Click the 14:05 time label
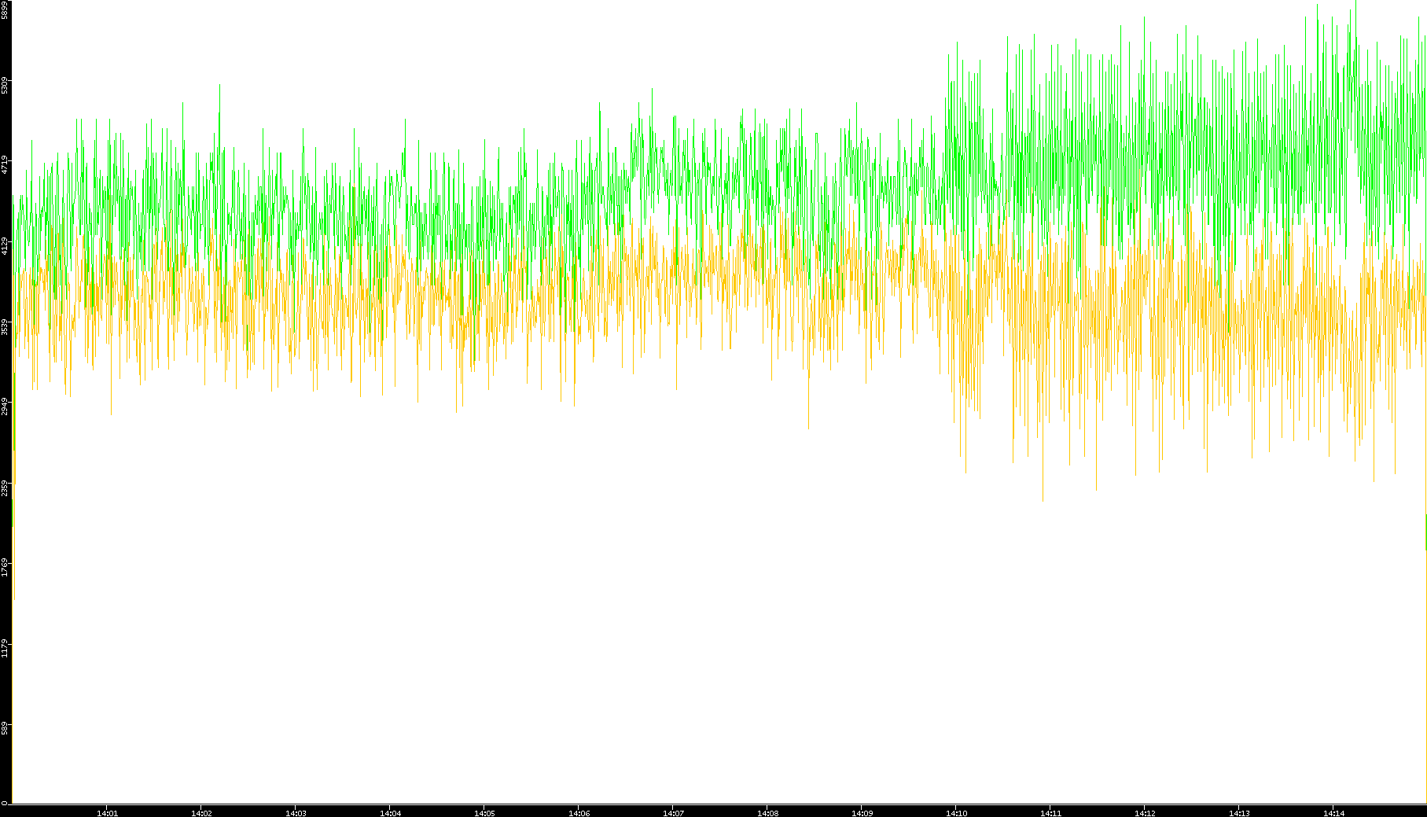Image resolution: width=1427 pixels, height=817 pixels. point(484,813)
